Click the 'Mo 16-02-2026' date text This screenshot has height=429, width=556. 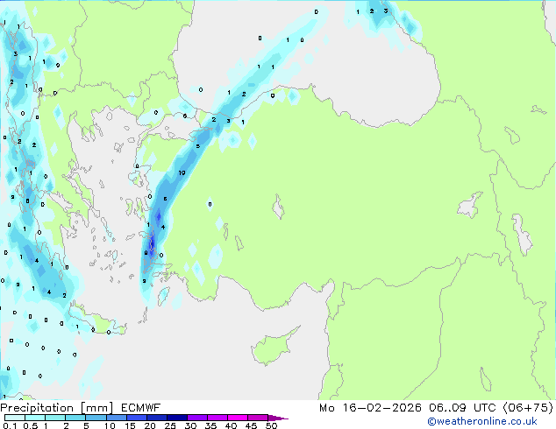click(x=370, y=408)
